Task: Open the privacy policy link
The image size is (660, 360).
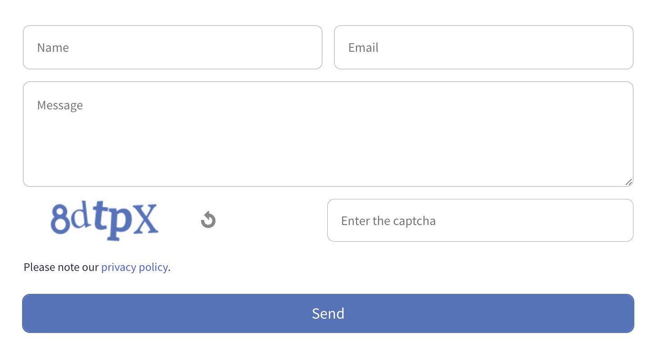Action: [134, 267]
